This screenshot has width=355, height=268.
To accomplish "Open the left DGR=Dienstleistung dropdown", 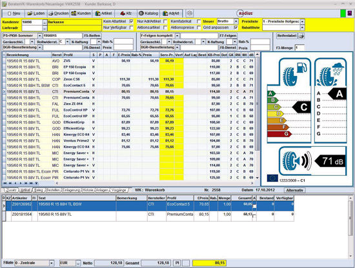I will pos(40,48).
